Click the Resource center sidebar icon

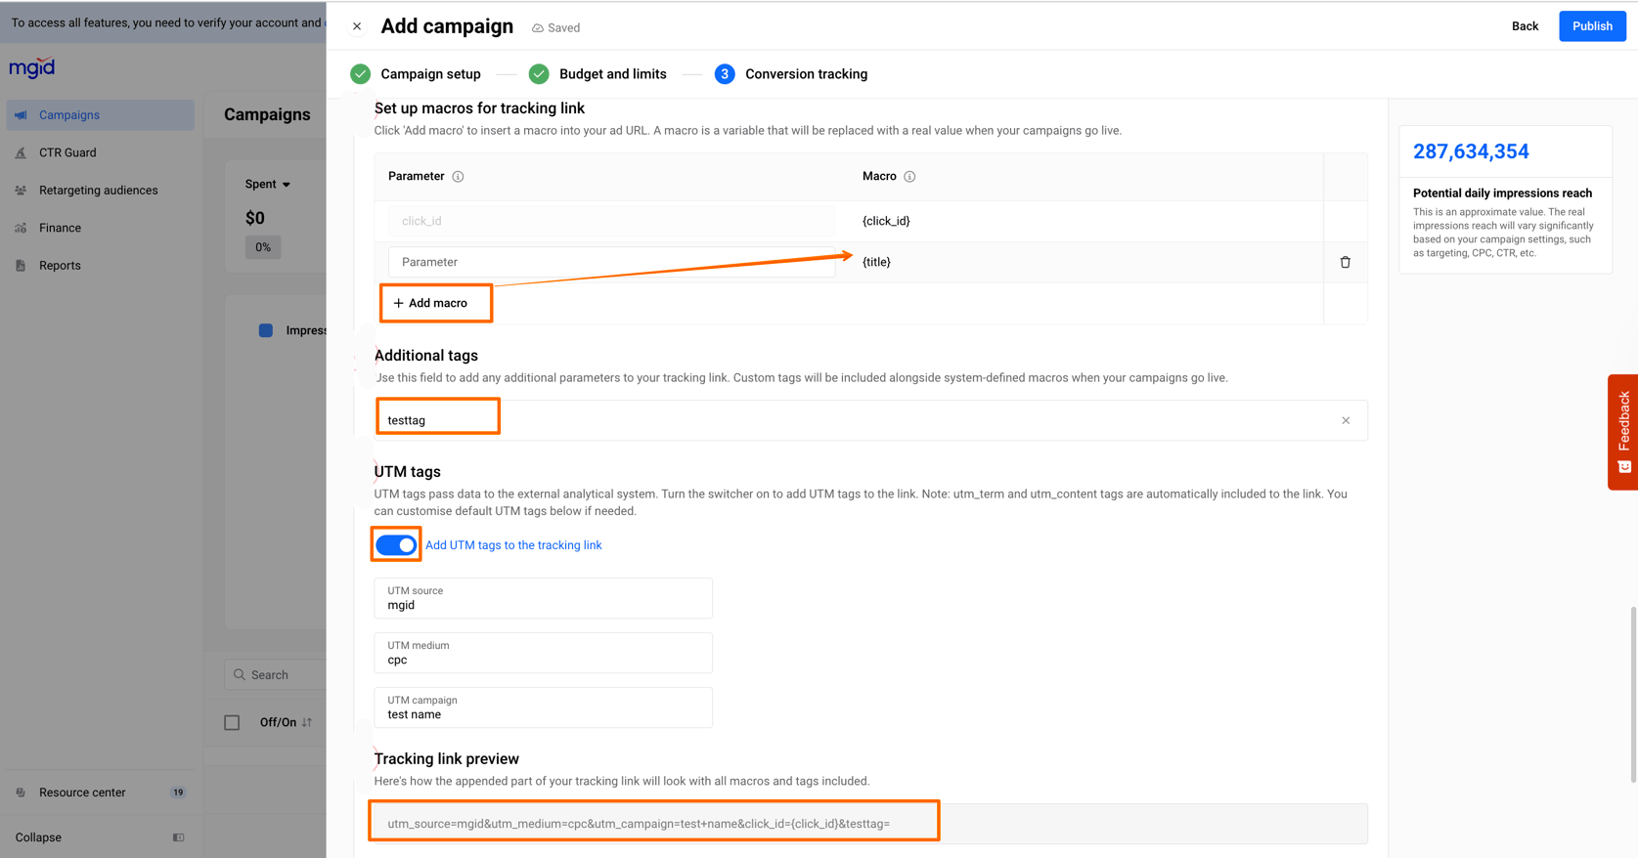pyautogui.click(x=22, y=793)
